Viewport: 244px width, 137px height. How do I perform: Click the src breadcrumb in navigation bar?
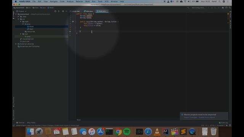(x=28, y=8)
